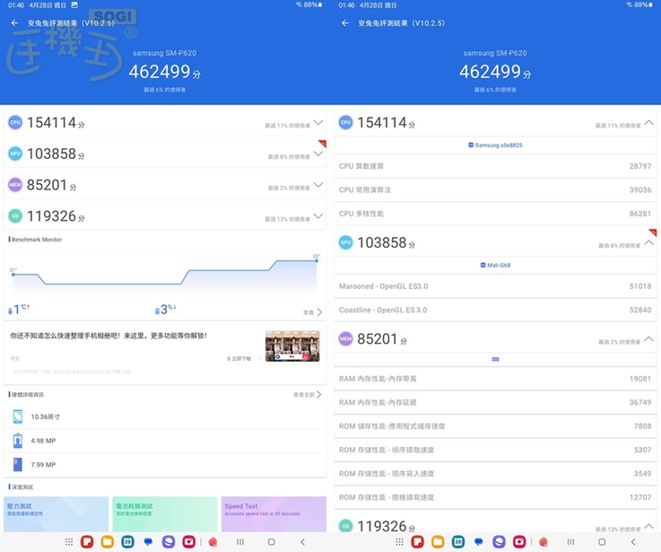Select the RAM 內存延遲 row scoring 36749

[495, 402]
